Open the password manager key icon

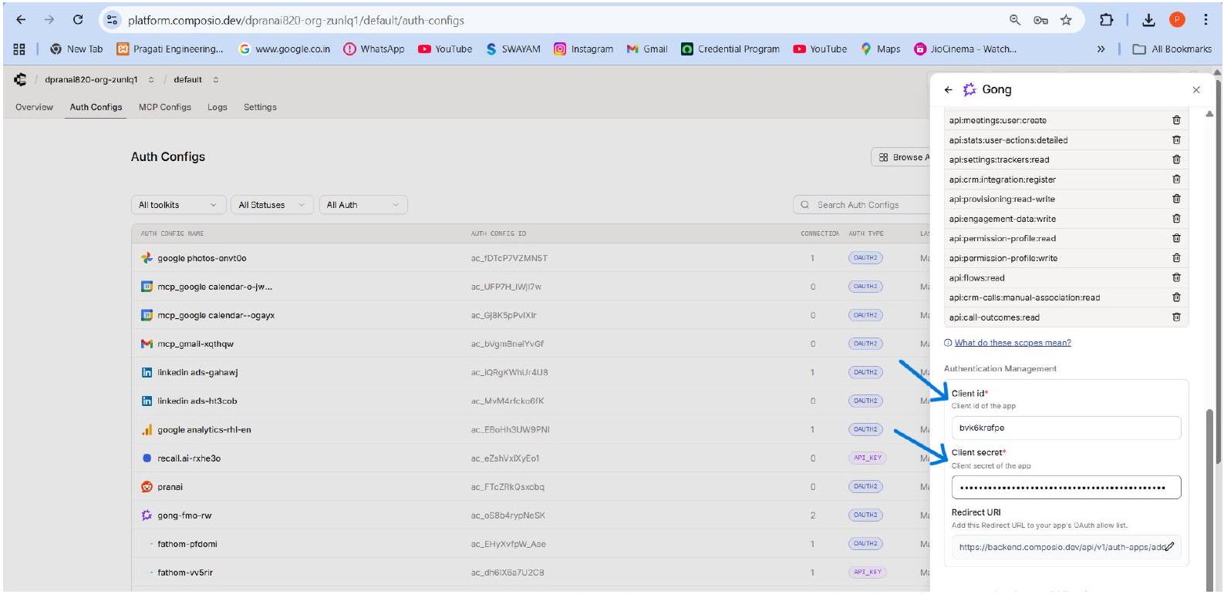(1040, 20)
